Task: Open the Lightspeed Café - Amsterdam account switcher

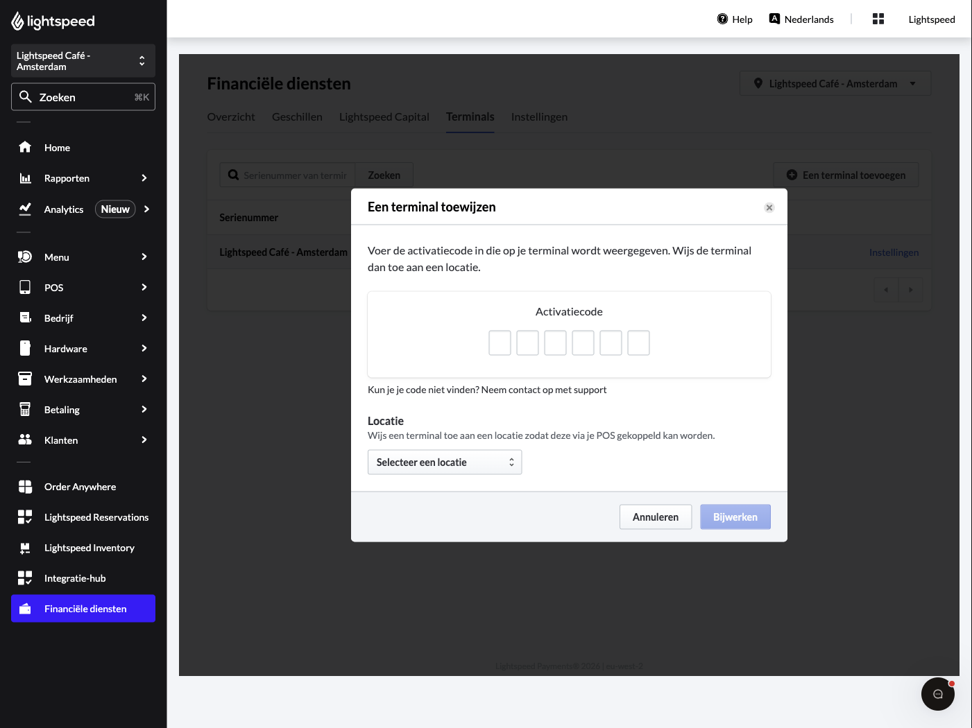Action: click(x=83, y=61)
